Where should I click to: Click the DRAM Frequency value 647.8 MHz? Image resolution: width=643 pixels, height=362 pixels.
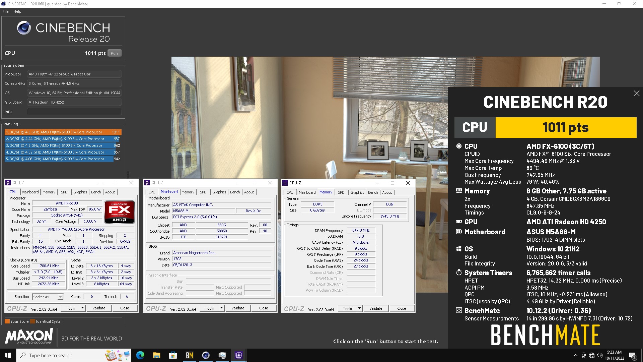click(x=361, y=230)
